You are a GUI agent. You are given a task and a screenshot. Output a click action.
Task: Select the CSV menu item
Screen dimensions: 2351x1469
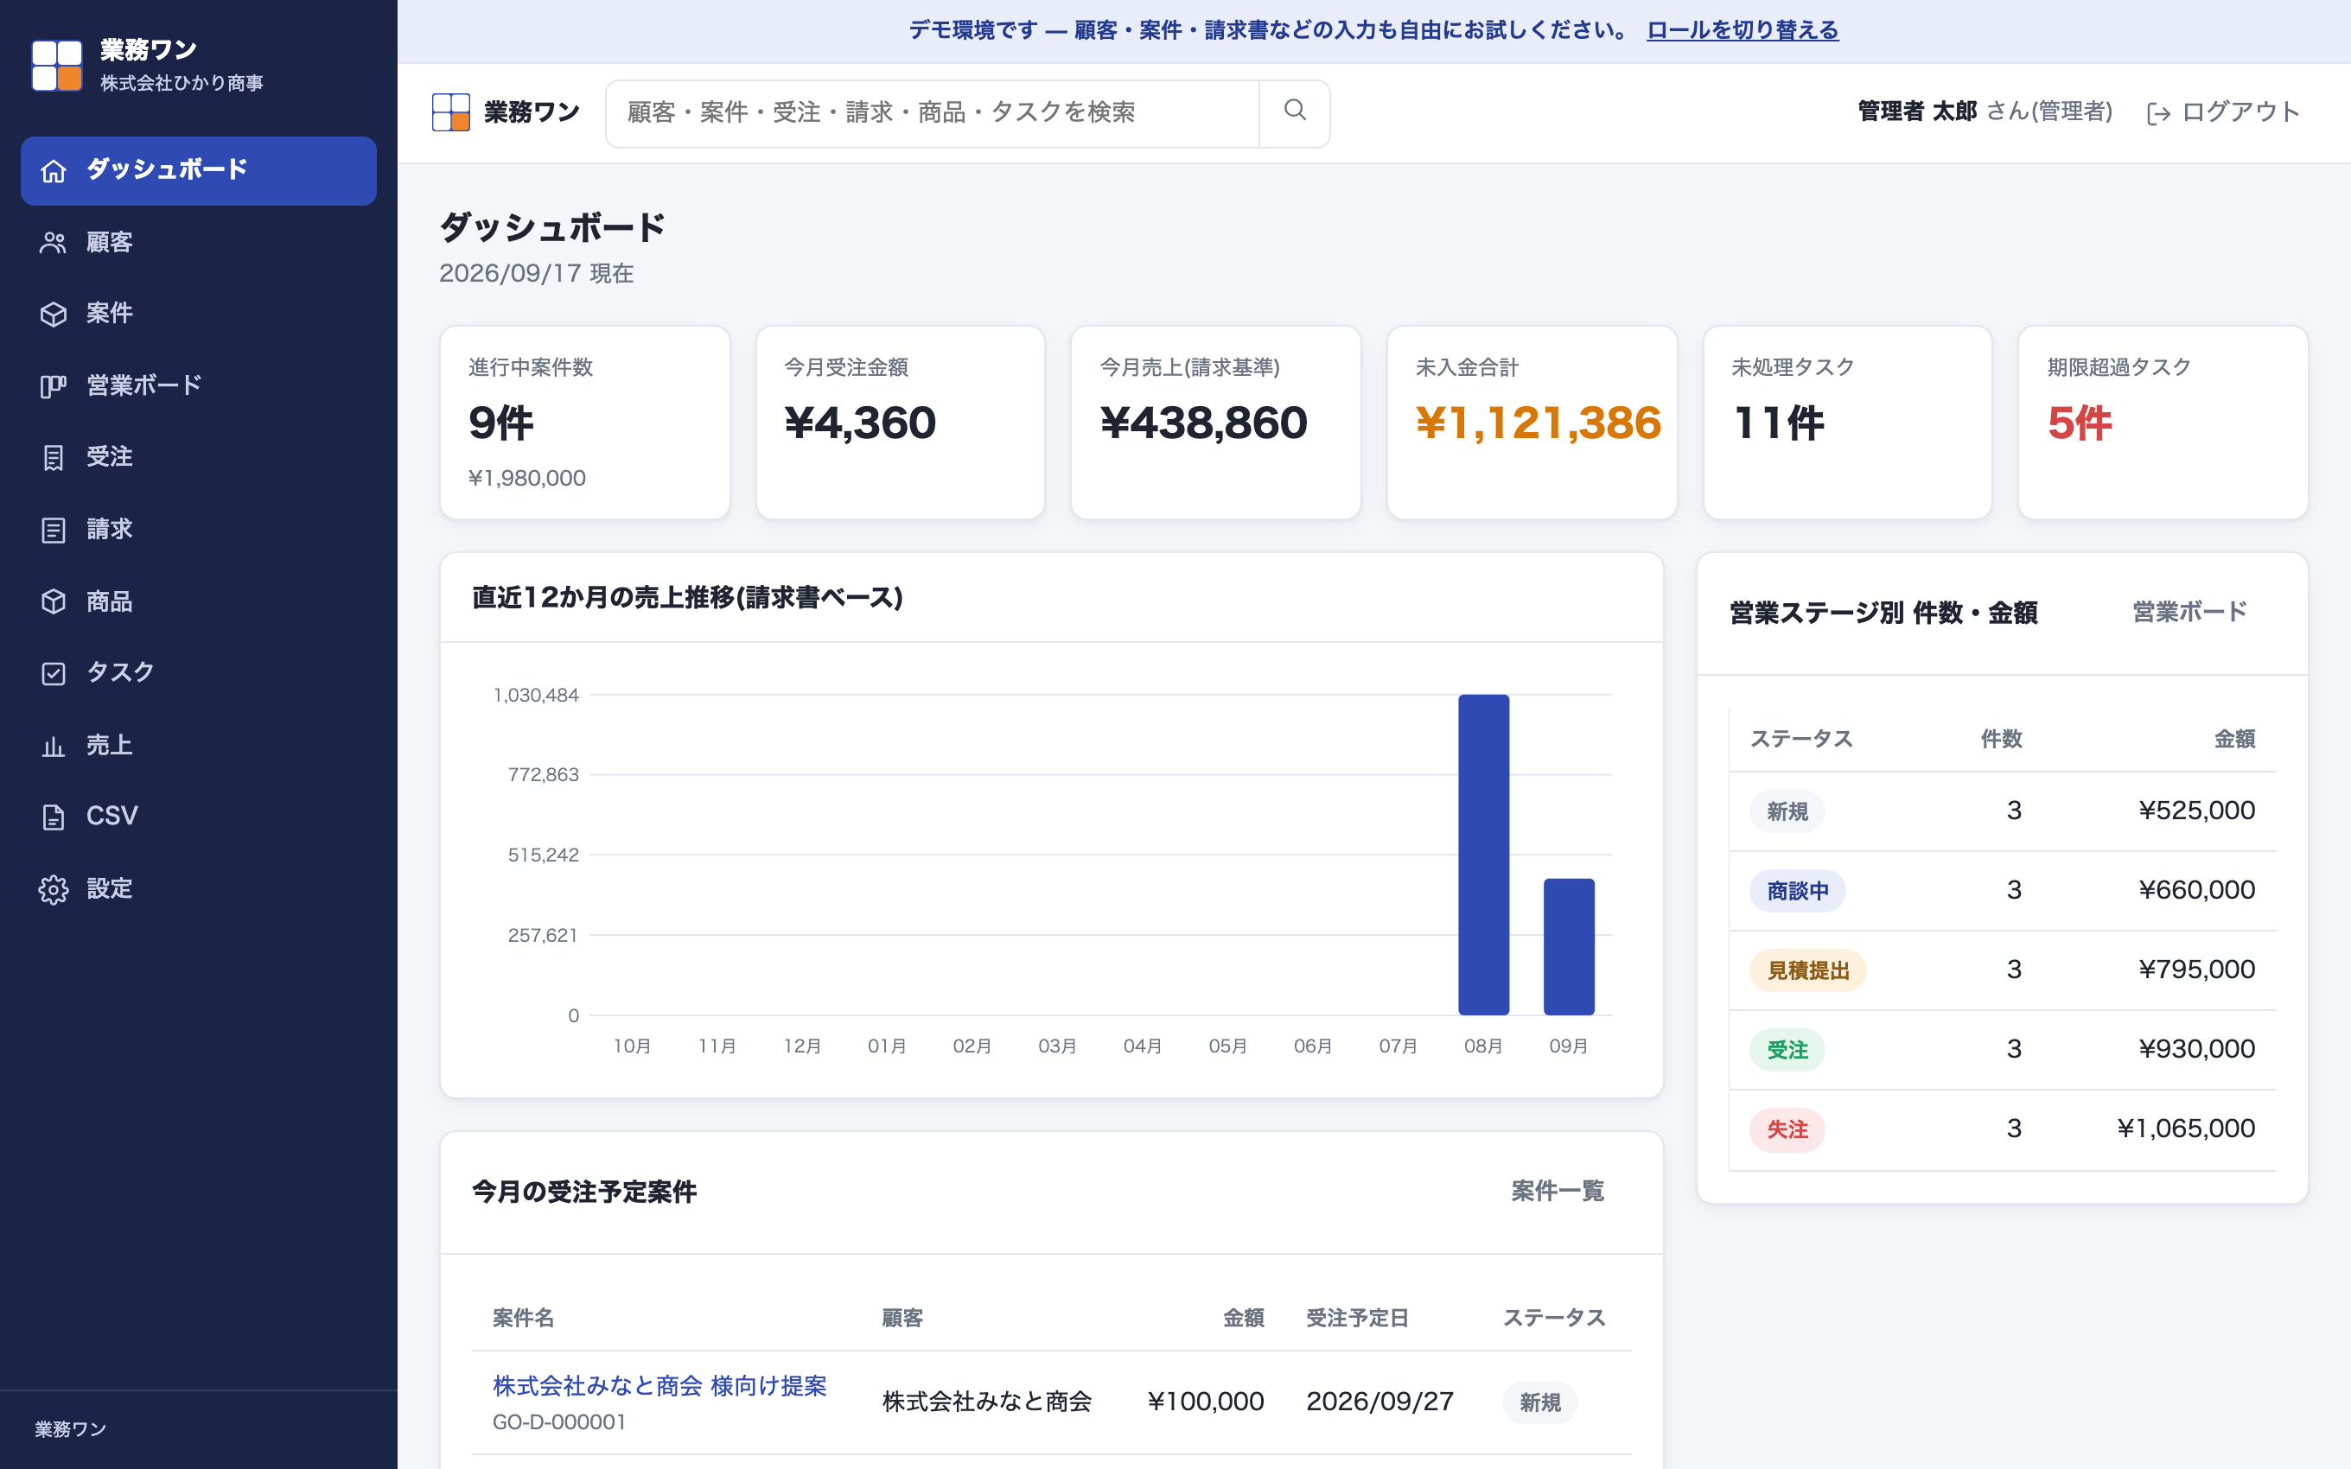(198, 817)
